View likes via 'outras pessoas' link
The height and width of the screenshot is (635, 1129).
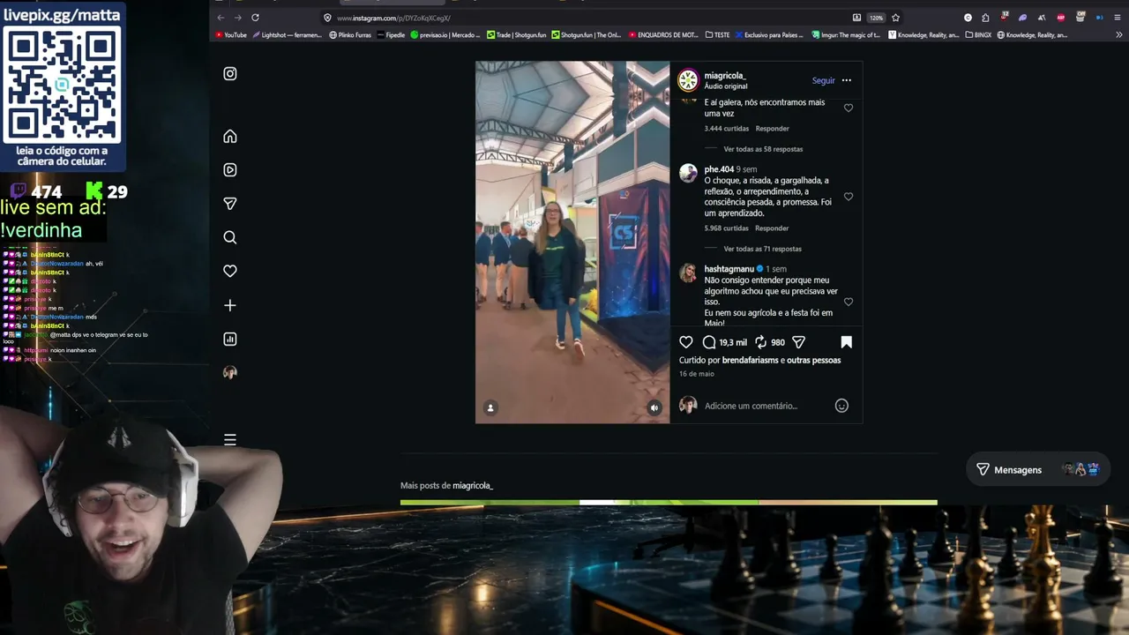click(813, 360)
